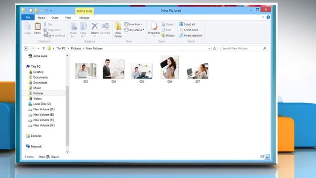Open New Volume (G:) drive
The image size is (316, 178).
pyautogui.click(x=44, y=125)
